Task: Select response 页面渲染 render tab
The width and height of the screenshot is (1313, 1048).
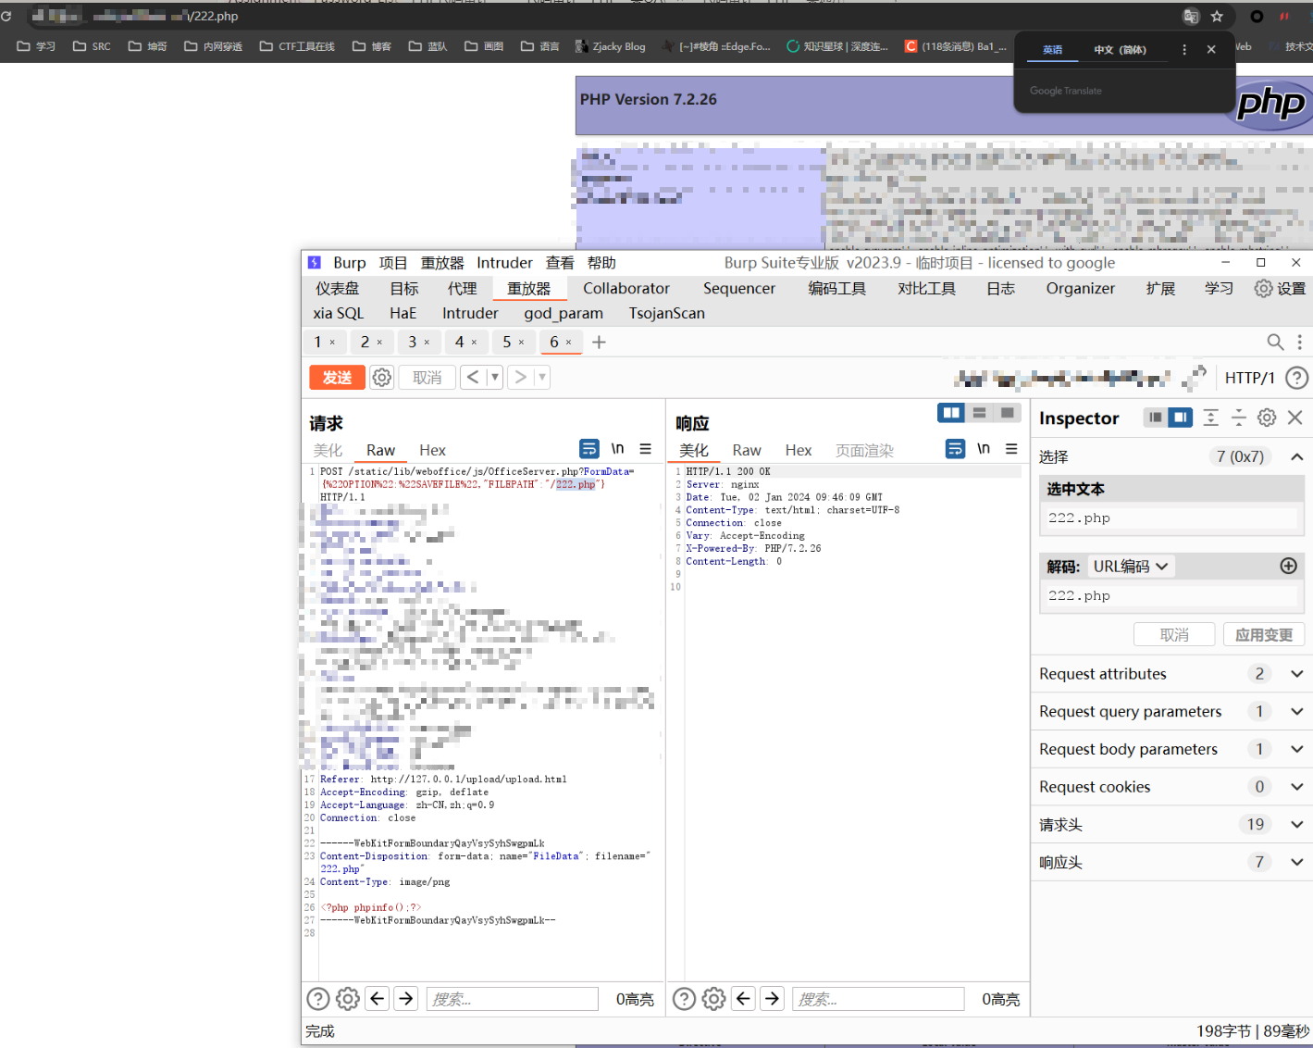Action: click(864, 450)
